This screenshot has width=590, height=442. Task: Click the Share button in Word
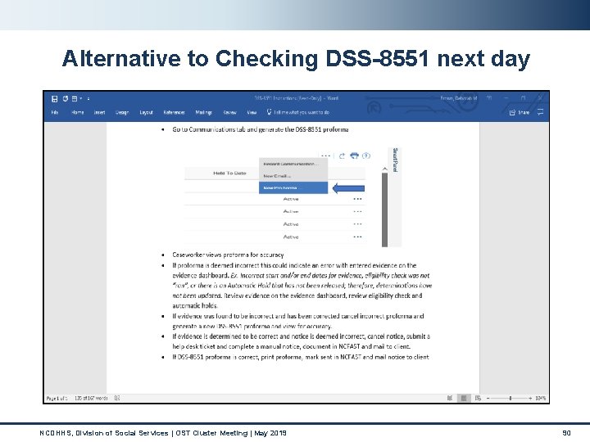[520, 112]
